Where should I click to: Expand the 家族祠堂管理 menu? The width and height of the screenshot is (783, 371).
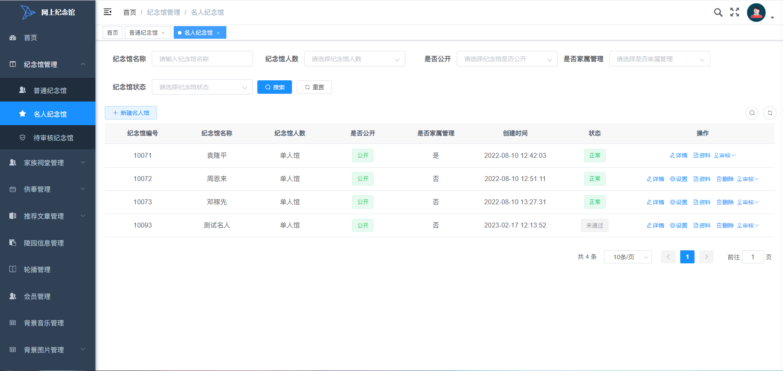pos(48,163)
